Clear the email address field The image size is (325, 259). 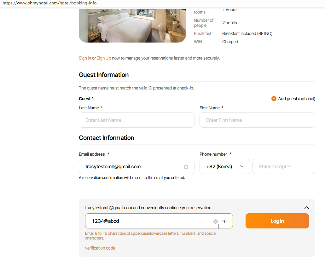(x=186, y=167)
